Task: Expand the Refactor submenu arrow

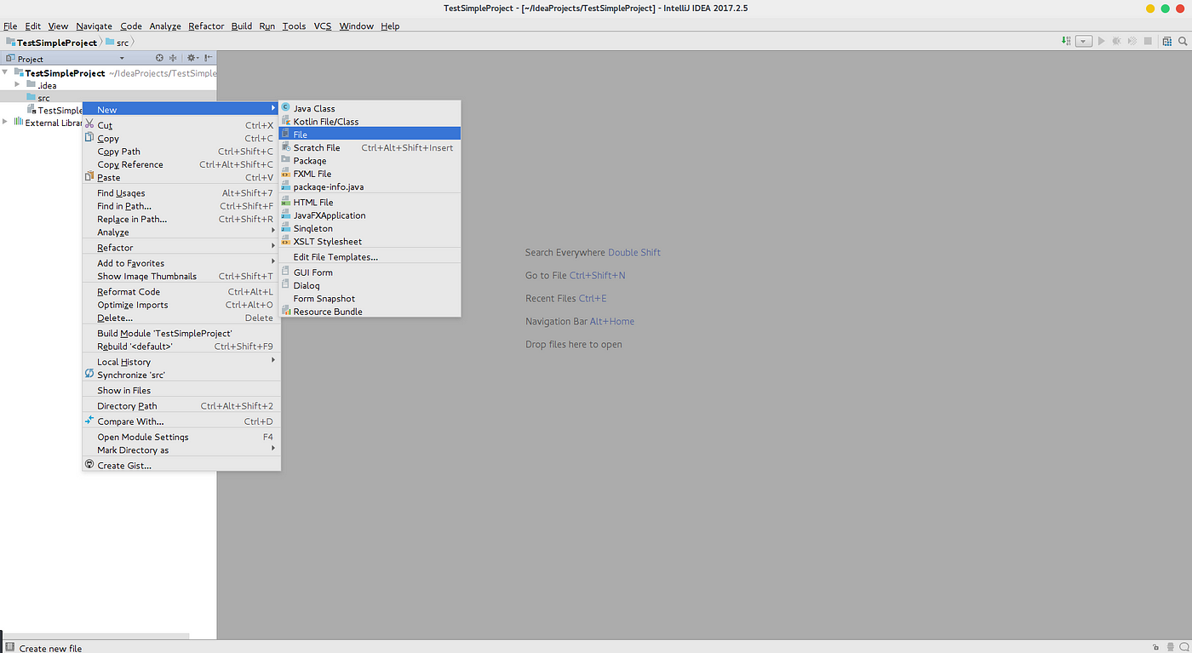Action: pos(273,246)
